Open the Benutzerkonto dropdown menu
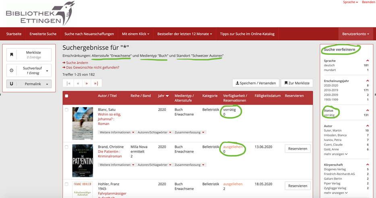The width and height of the screenshot is (376, 198). 355,34
